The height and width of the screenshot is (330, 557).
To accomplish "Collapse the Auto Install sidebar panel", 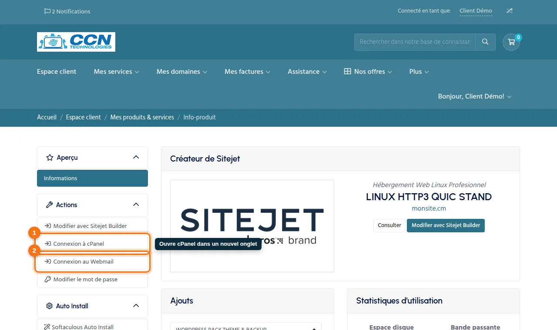I will [x=136, y=306].
